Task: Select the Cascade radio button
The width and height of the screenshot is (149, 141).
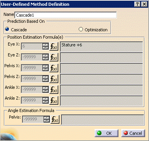Action: [7, 29]
